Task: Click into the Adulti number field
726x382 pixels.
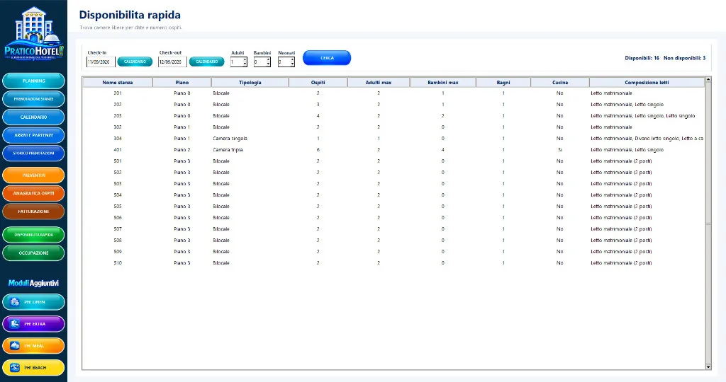Action: [236, 62]
